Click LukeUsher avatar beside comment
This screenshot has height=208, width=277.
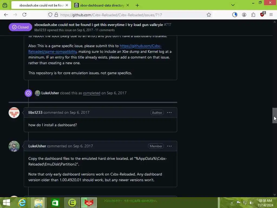(14, 146)
